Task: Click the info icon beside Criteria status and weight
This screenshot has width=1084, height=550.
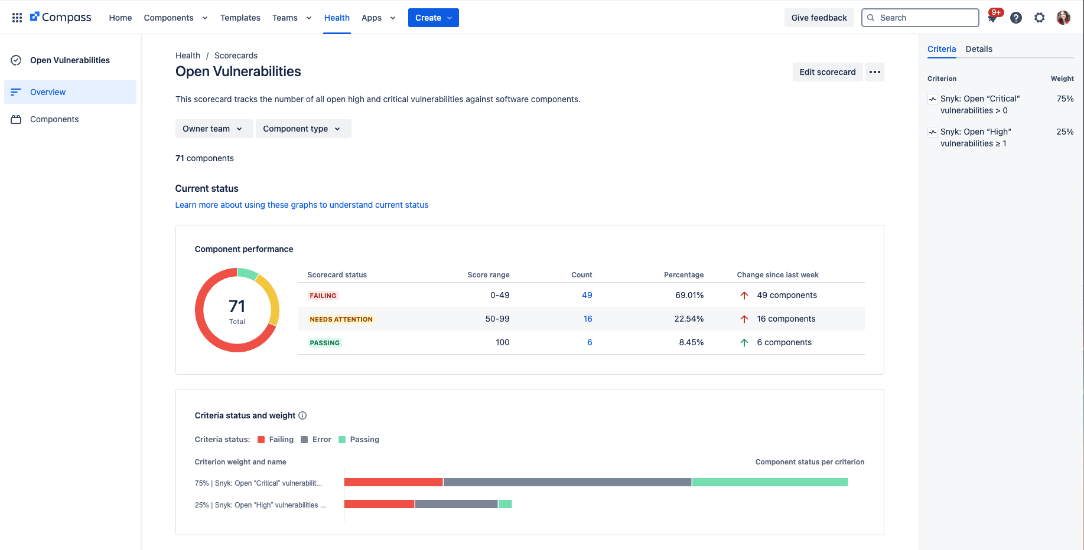Action: (302, 415)
